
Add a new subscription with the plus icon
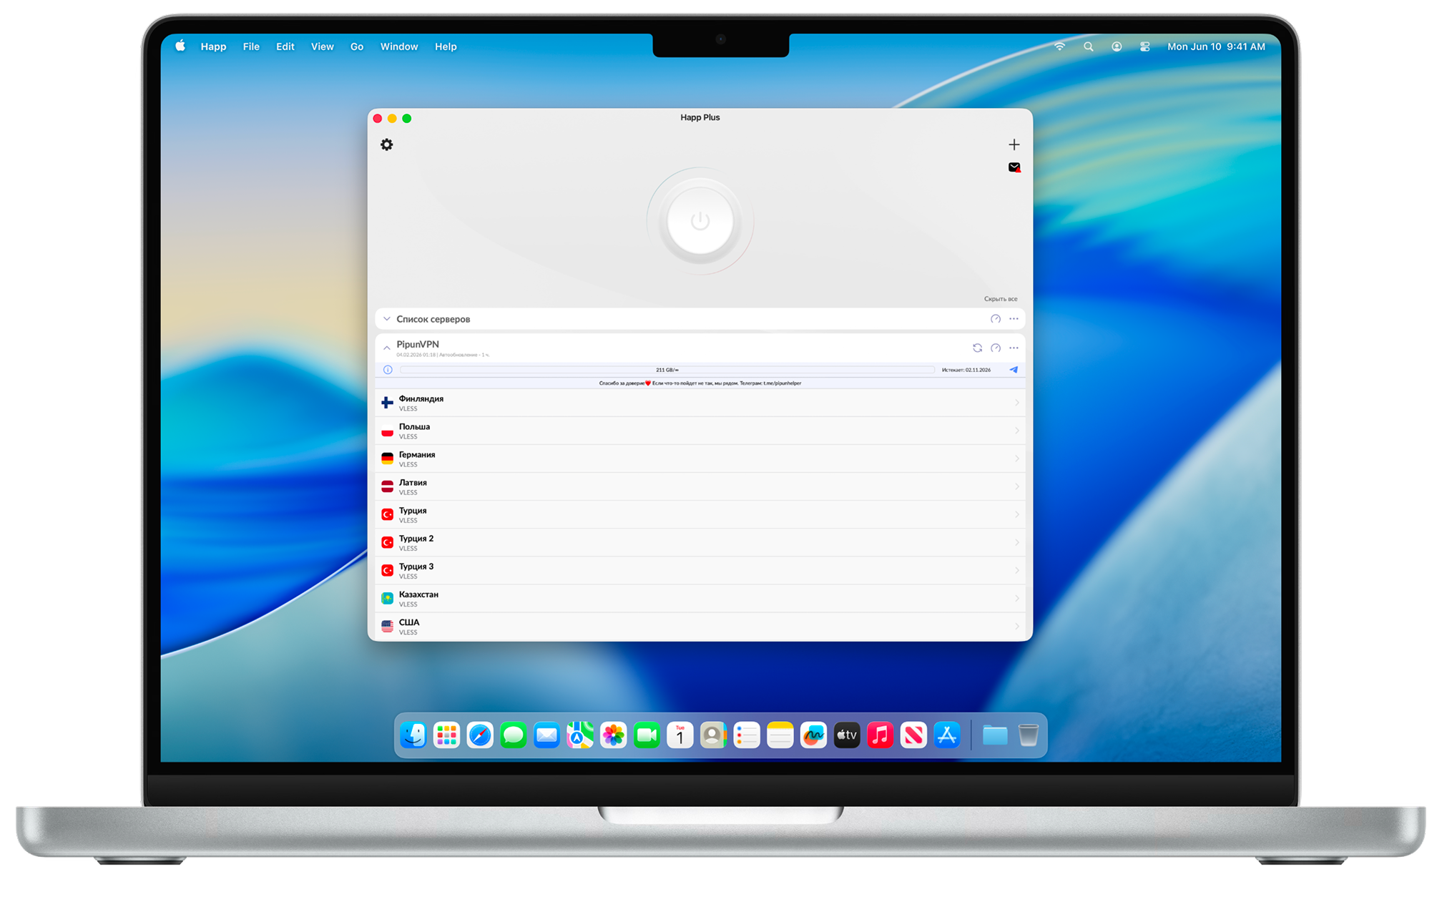click(x=1014, y=144)
